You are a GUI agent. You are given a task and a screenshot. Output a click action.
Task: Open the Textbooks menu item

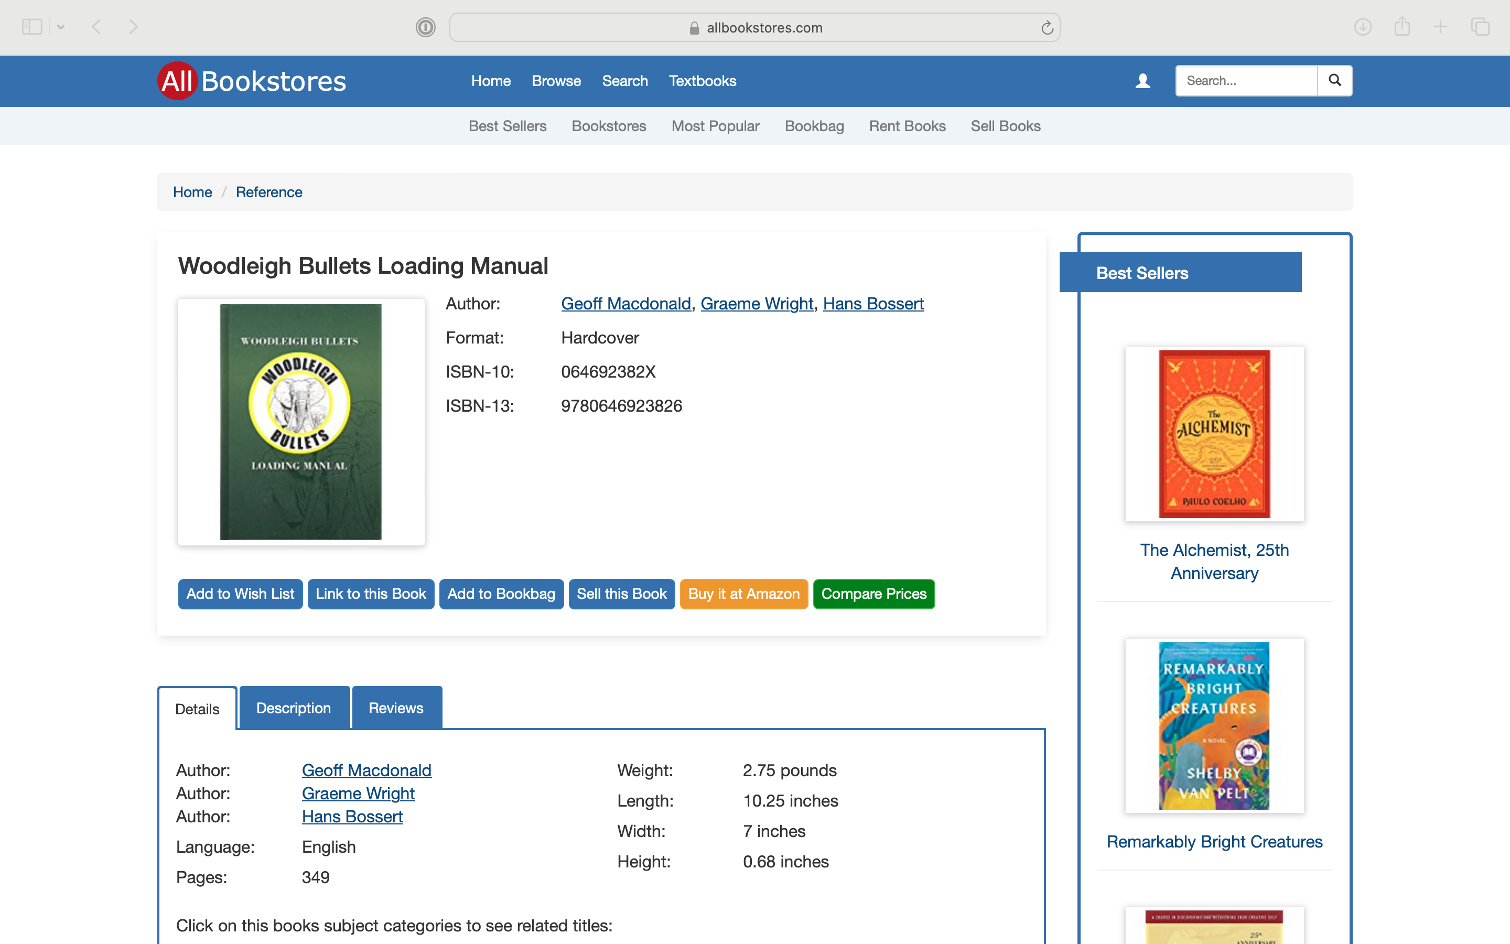tap(703, 81)
